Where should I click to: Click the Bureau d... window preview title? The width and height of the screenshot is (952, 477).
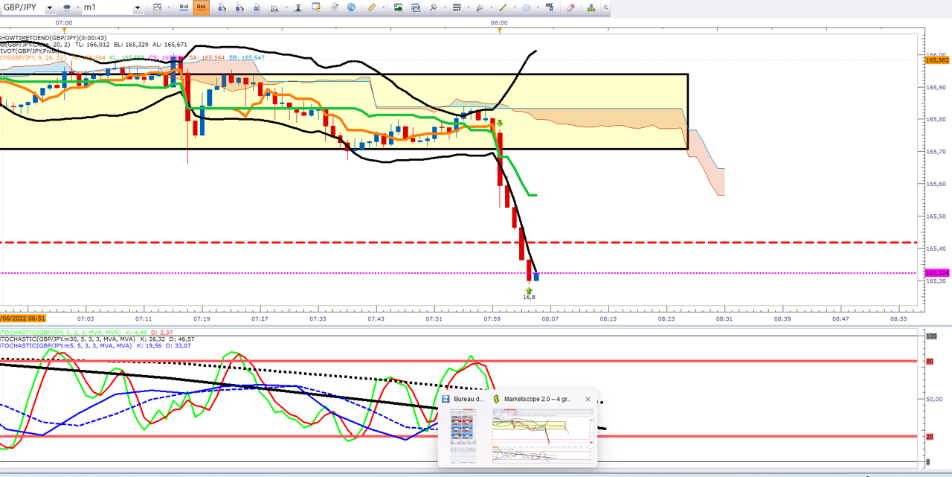tap(468, 400)
